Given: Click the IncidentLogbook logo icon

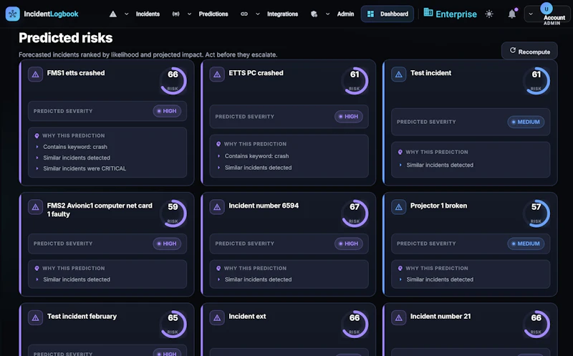Looking at the screenshot, I should pos(12,14).
